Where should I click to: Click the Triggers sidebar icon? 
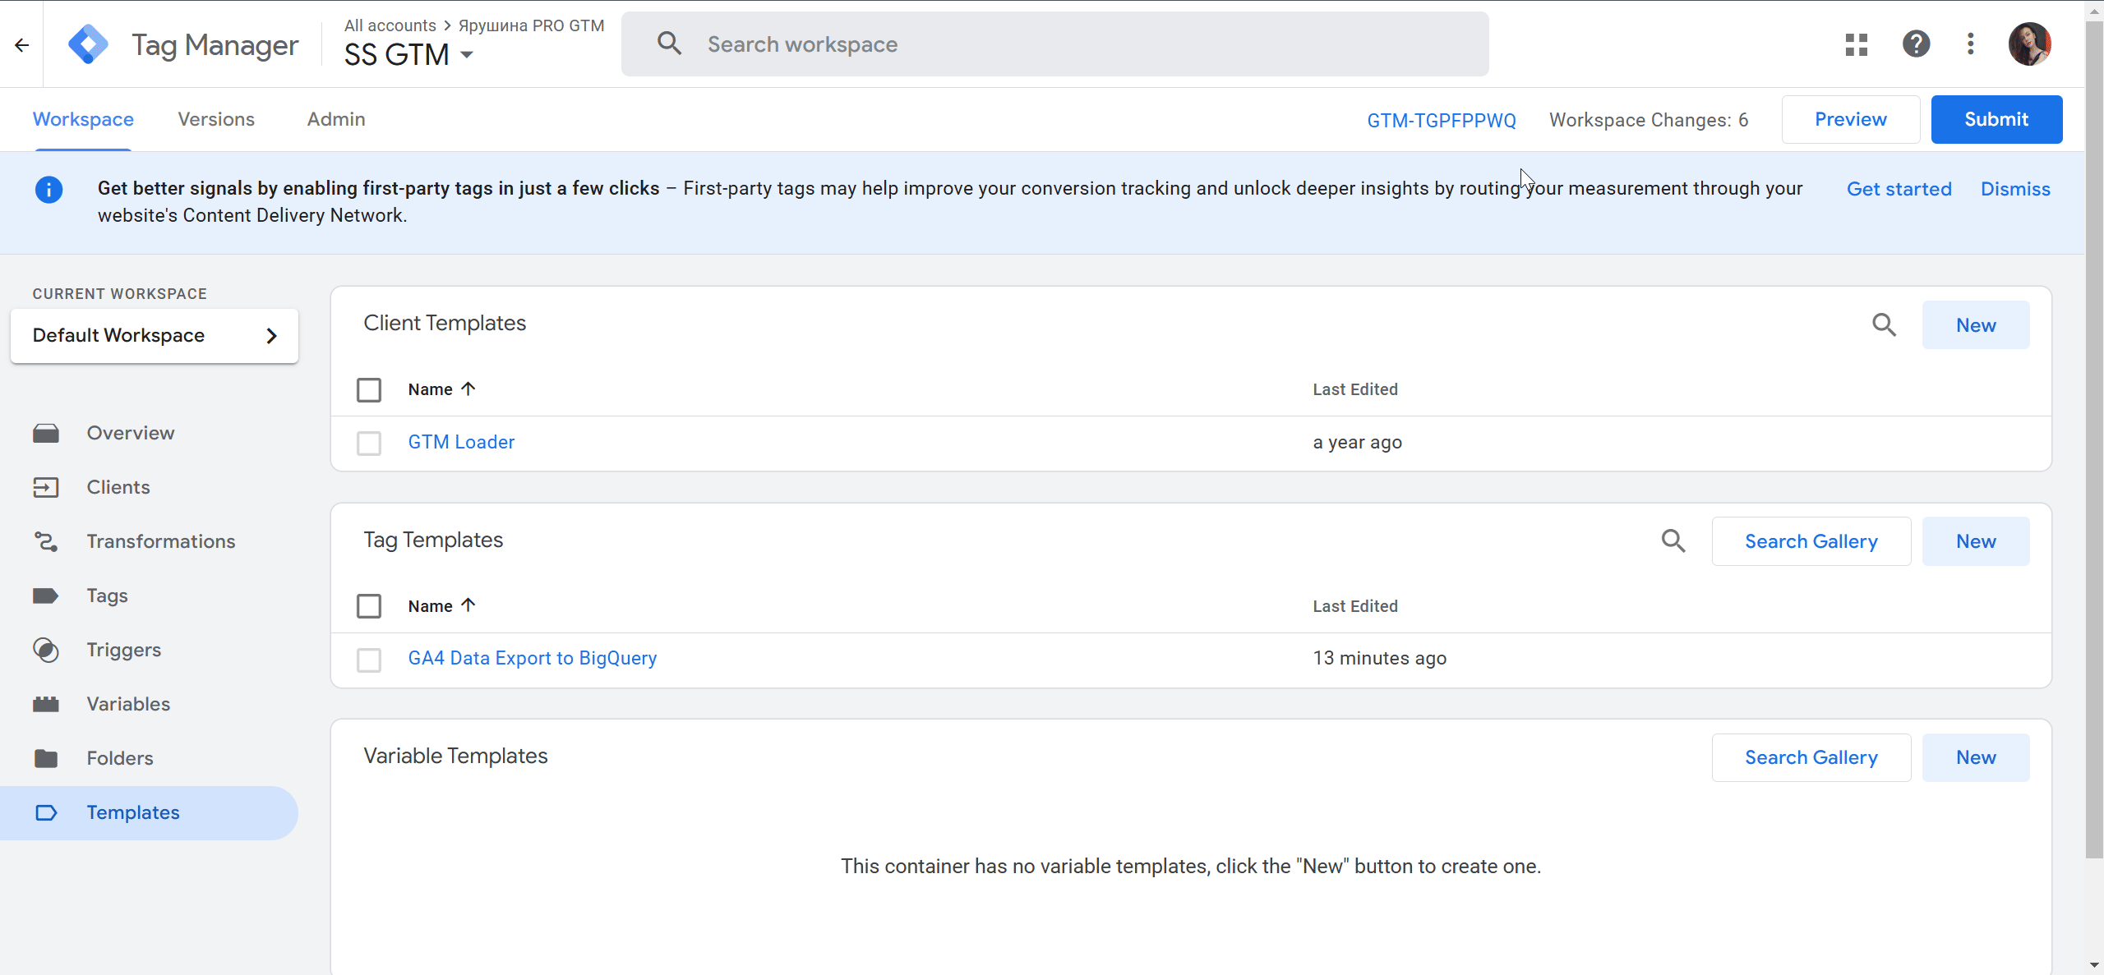[46, 650]
